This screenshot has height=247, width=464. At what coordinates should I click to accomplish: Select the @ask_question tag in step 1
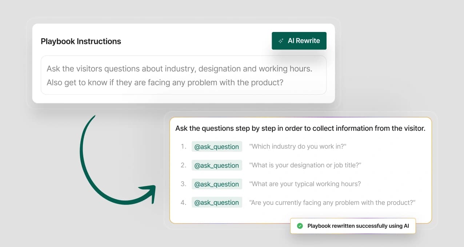(x=217, y=147)
